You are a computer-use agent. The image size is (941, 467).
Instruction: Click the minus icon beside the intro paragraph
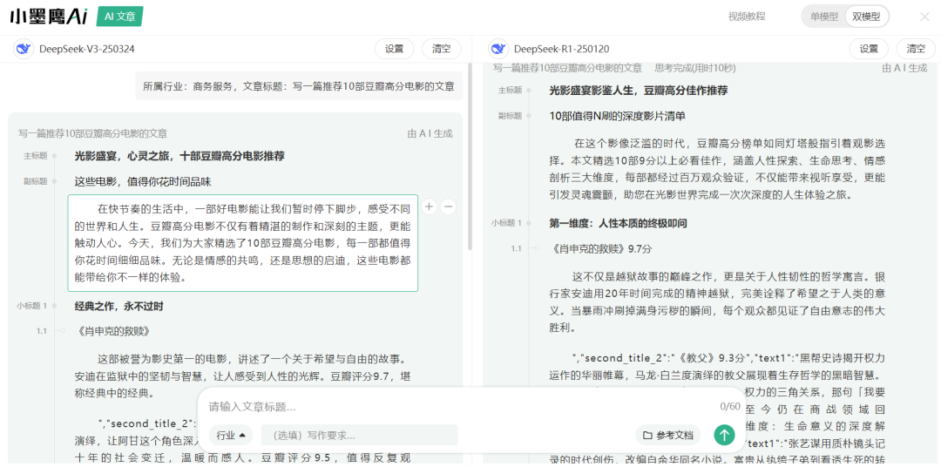click(x=448, y=206)
